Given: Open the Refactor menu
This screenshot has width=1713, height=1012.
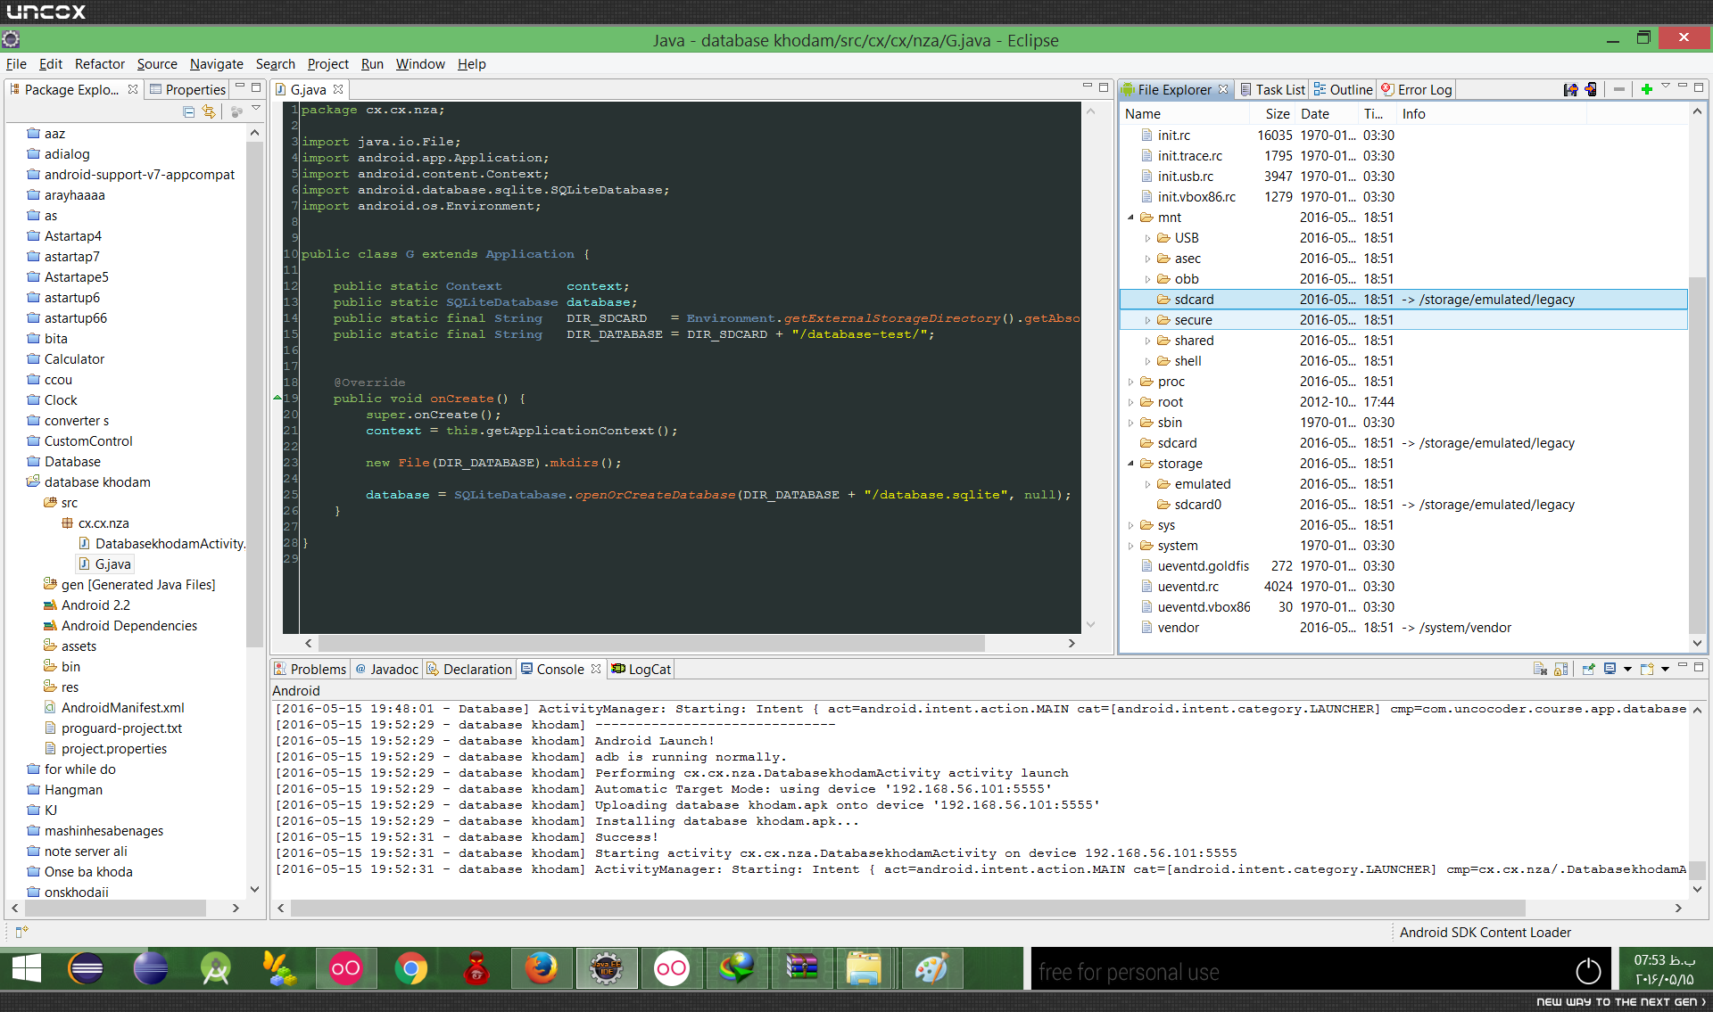Looking at the screenshot, I should (100, 64).
